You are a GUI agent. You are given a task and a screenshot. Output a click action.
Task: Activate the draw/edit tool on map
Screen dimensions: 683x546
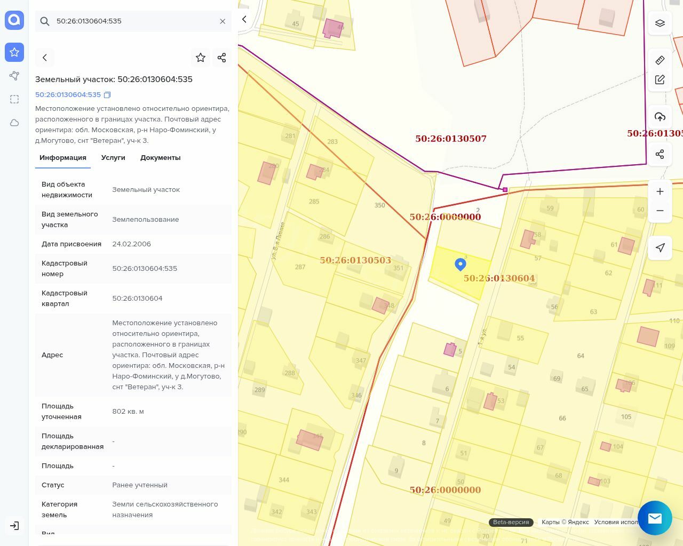[x=660, y=79]
